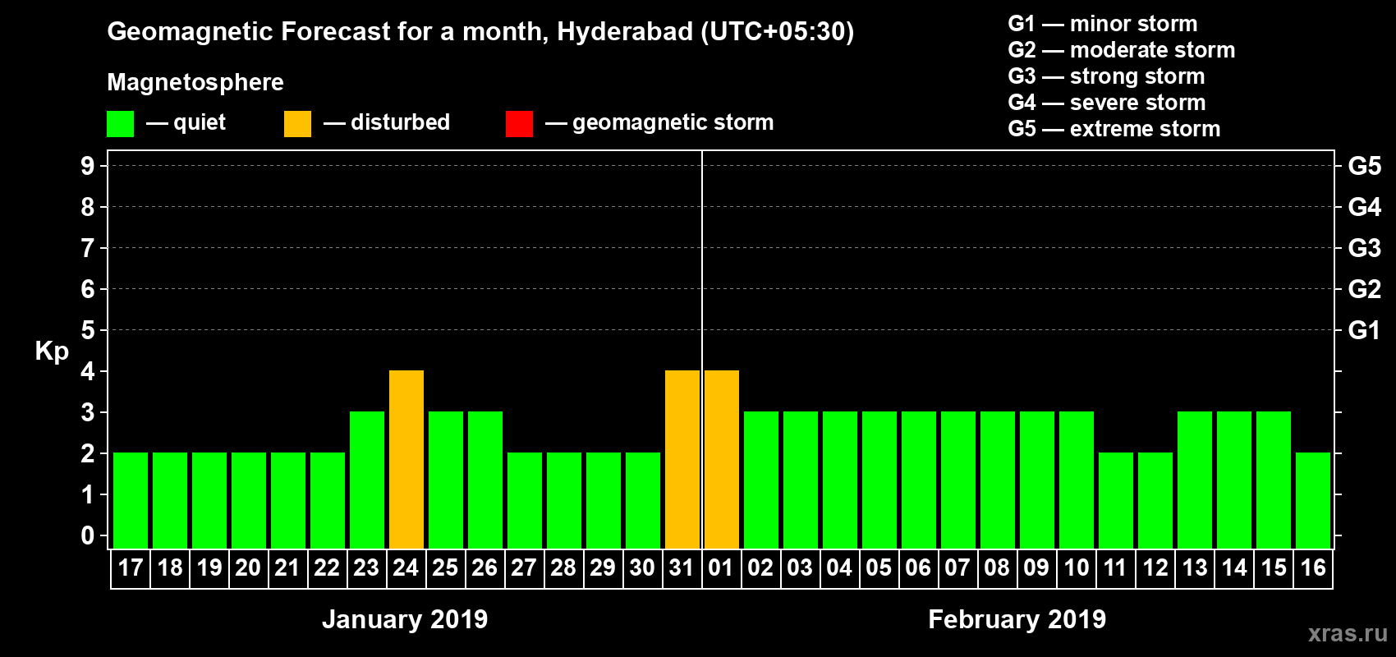Click the February 2019 month label
Image resolution: width=1396 pixels, height=657 pixels.
[x=1017, y=618]
